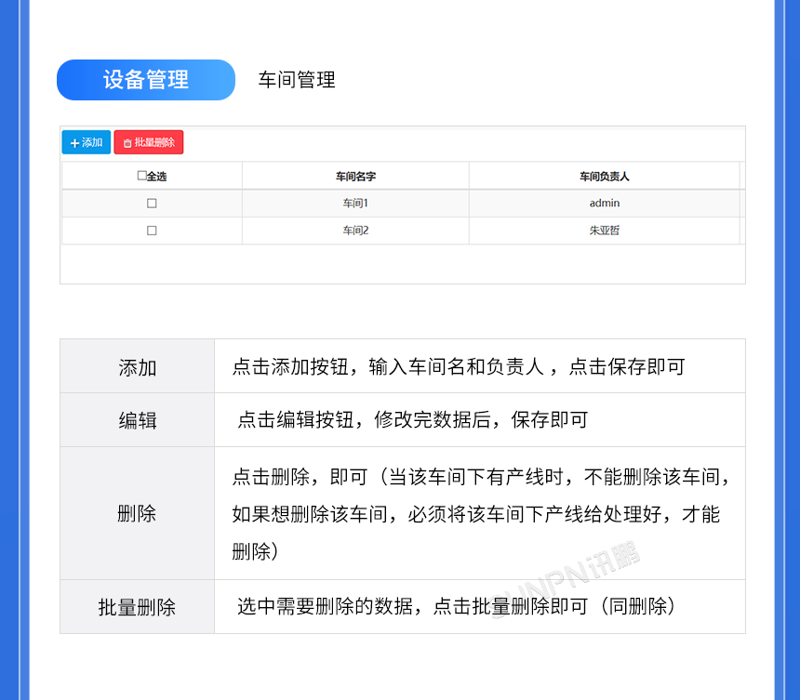Click the plus icon on 添加 button
Viewport: 800px width, 700px height.
pos(74,143)
